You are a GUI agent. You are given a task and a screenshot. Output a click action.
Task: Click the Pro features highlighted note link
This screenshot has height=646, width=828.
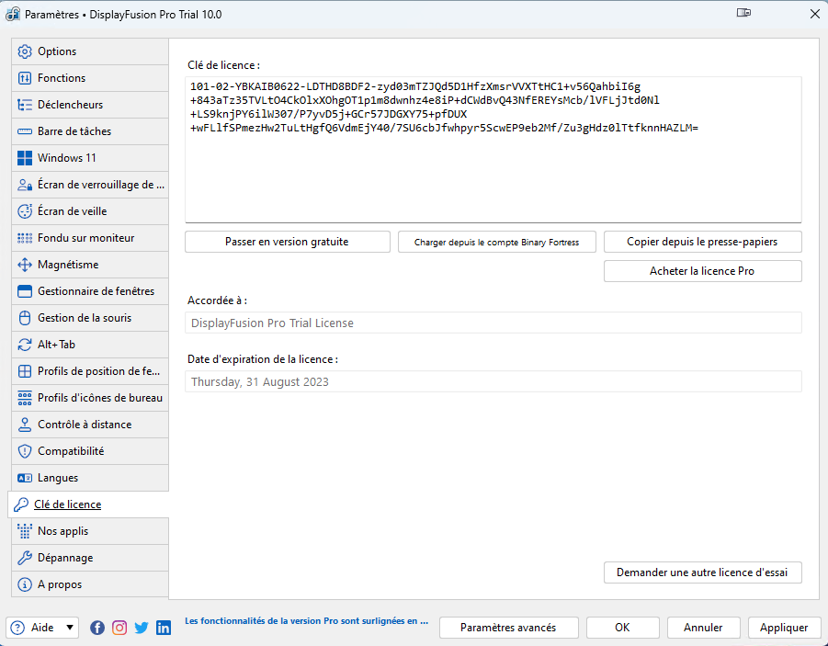(306, 621)
